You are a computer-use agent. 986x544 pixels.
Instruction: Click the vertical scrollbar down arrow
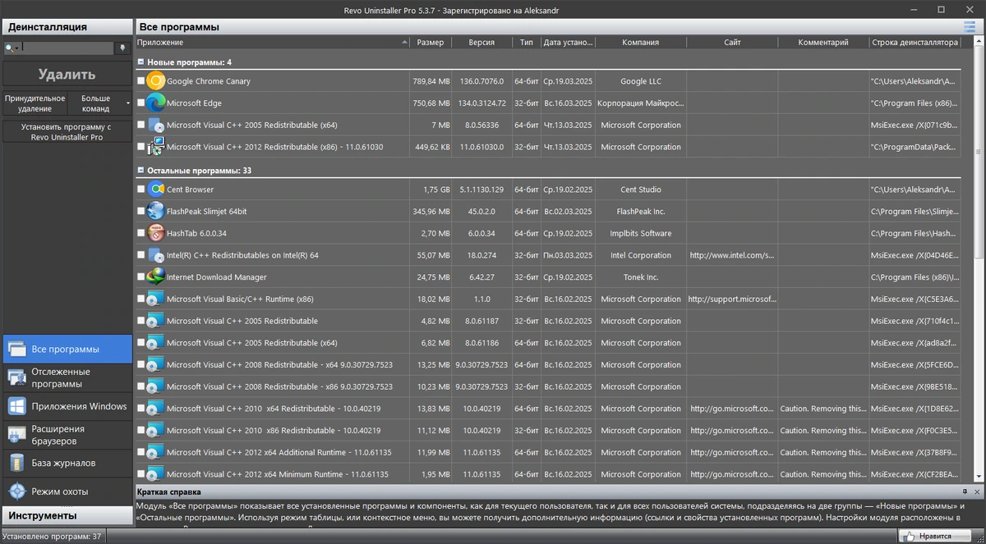coord(979,477)
